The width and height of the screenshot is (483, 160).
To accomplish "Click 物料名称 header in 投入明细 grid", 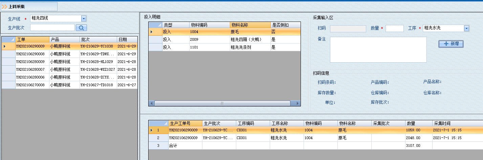I will [250, 25].
